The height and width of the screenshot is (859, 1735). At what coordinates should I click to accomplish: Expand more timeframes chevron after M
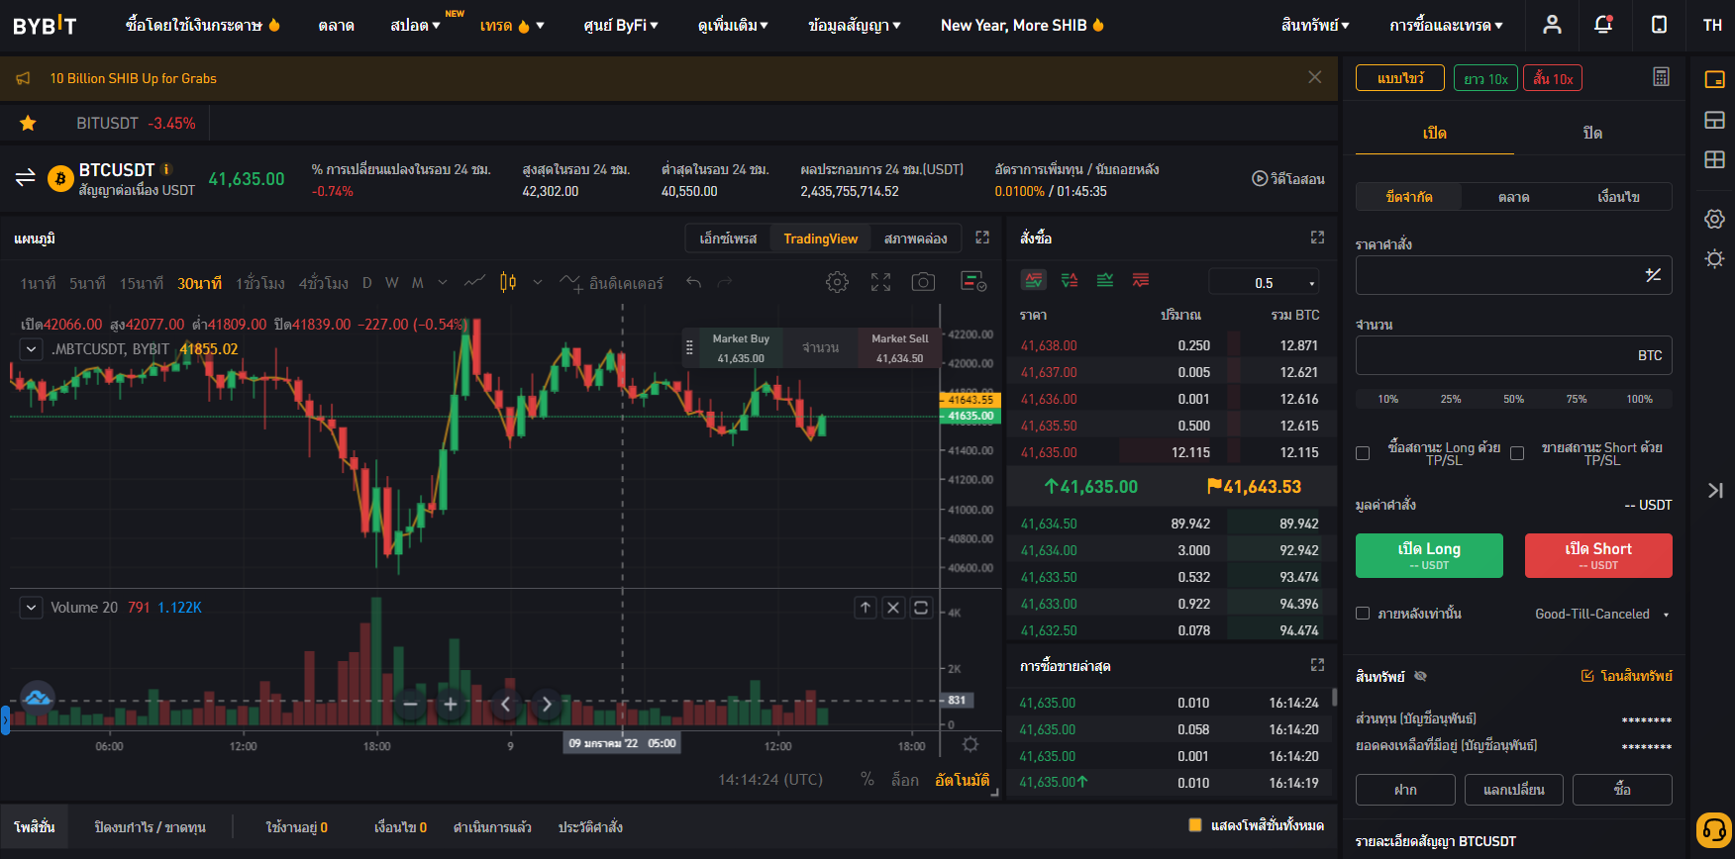(x=443, y=283)
